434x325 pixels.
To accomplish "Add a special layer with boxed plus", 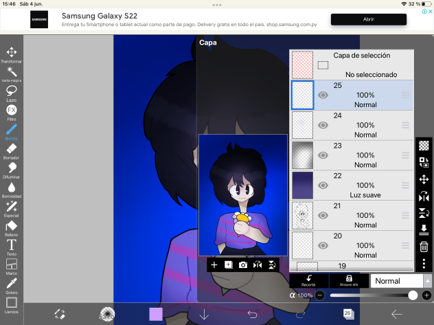I will click(x=229, y=265).
